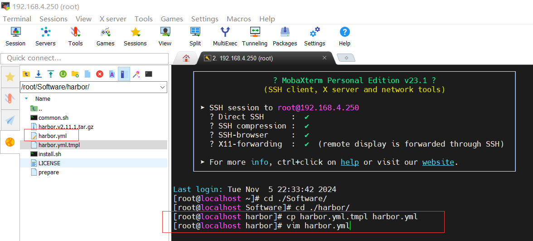Create a new folder in SFTP browser
The width and height of the screenshot is (533, 241).
[x=75, y=74]
